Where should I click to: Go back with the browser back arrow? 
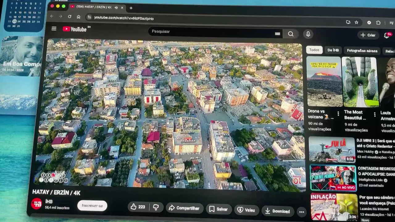(52, 16)
